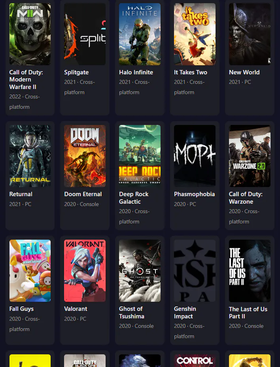Click '2020 · PC' under Valorant
The image size is (280, 367).
click(75, 319)
